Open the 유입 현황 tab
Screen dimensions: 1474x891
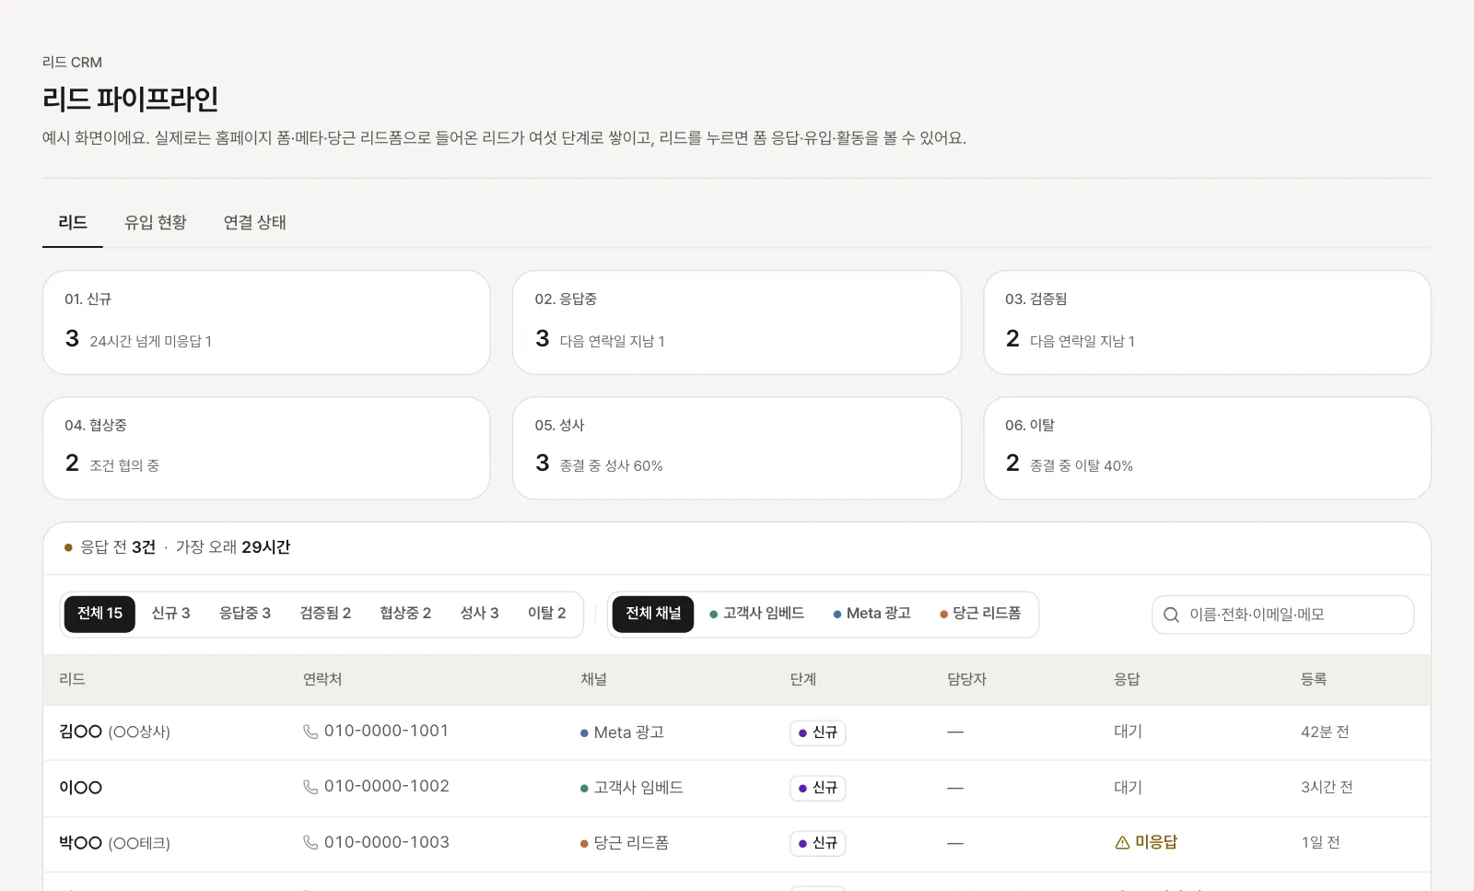(x=156, y=223)
